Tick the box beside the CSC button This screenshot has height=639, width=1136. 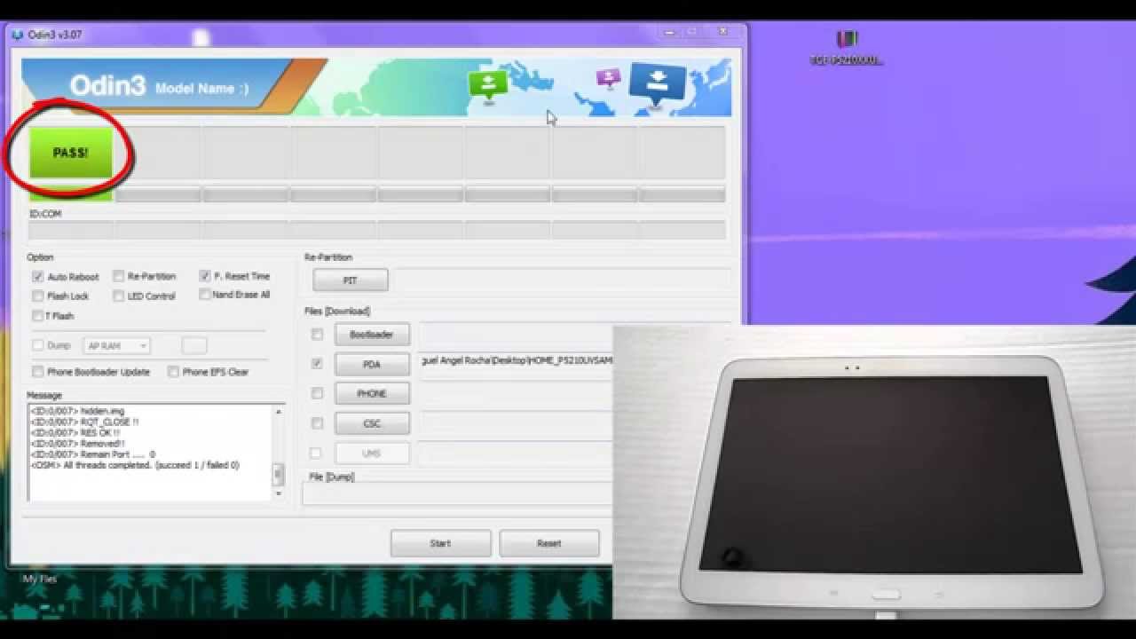click(317, 423)
